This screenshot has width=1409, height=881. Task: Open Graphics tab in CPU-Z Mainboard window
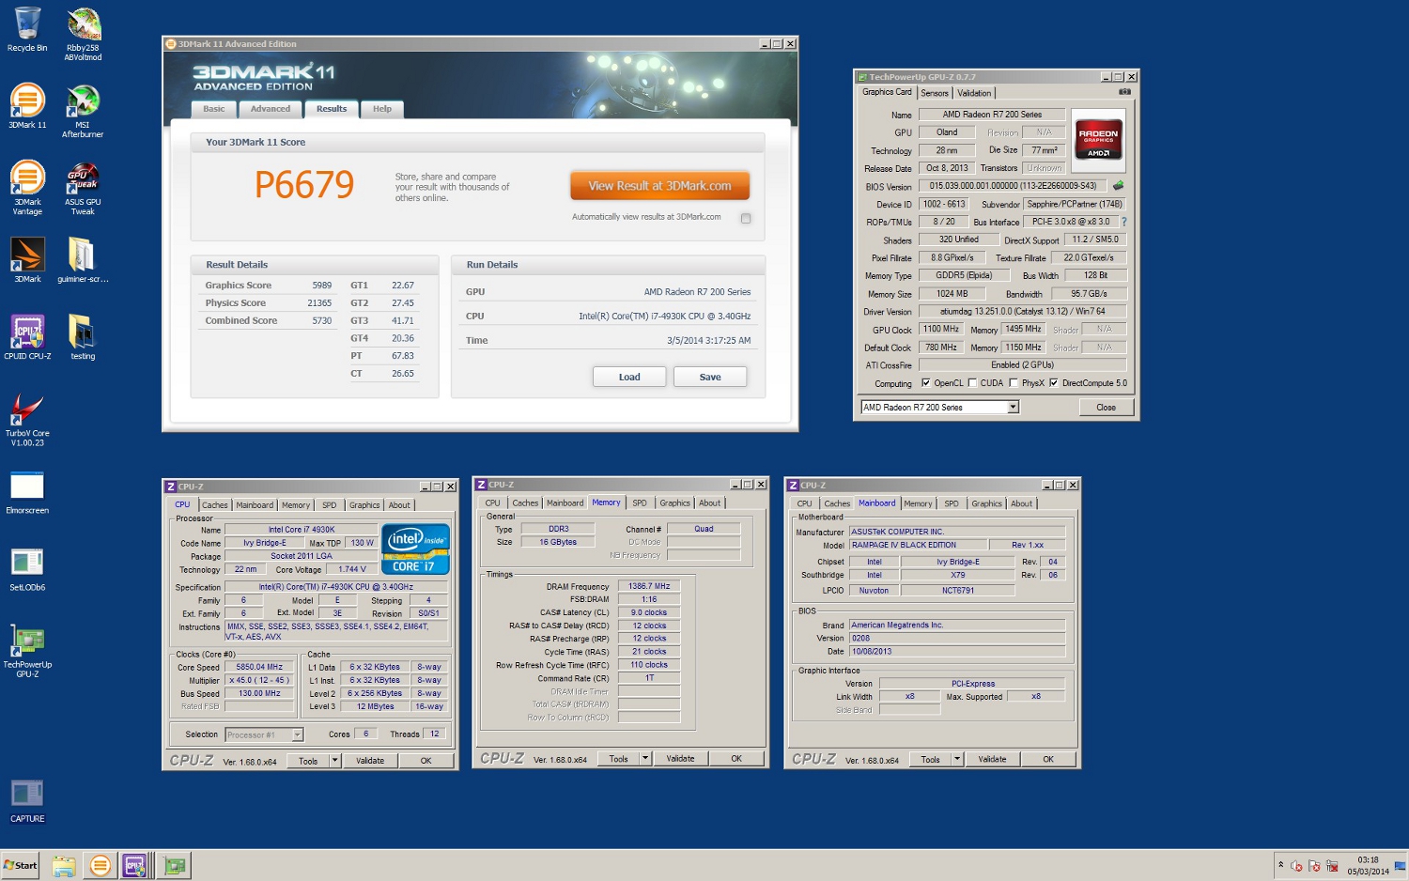pos(986,504)
